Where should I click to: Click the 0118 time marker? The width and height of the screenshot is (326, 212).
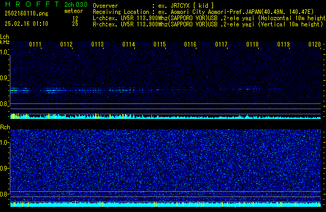click(x=252, y=44)
